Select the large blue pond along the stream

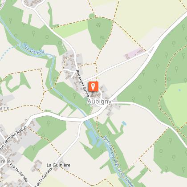(x=94, y=137)
